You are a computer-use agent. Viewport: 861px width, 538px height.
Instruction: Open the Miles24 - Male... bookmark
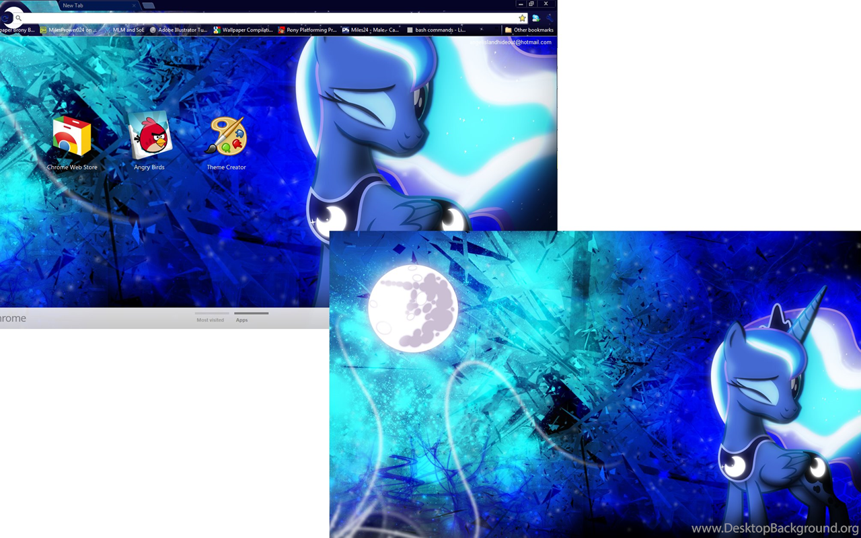pyautogui.click(x=371, y=30)
